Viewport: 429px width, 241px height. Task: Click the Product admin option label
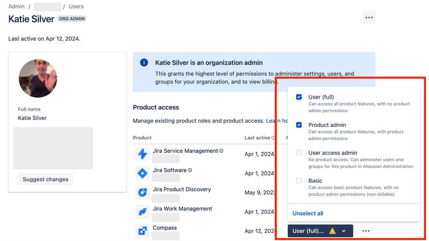(327, 125)
